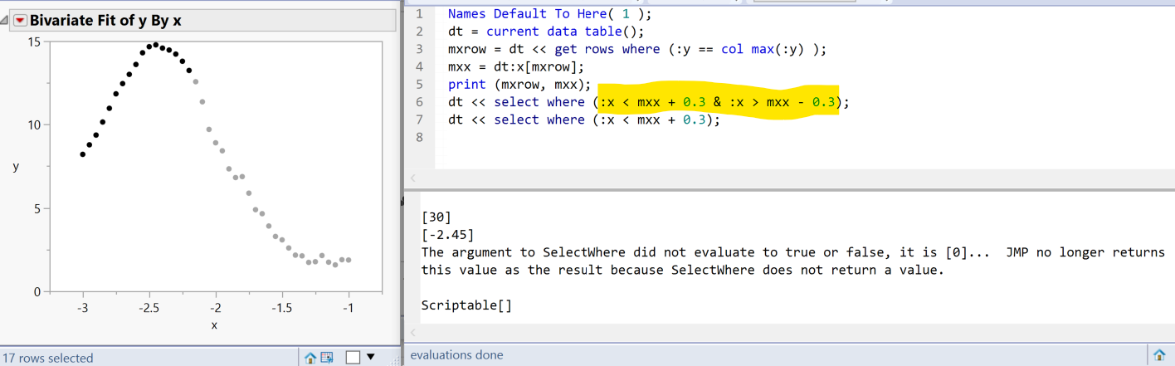1175x366 pixels.
Task: Click the '17 rows selected' status text
Action: [x=48, y=359]
